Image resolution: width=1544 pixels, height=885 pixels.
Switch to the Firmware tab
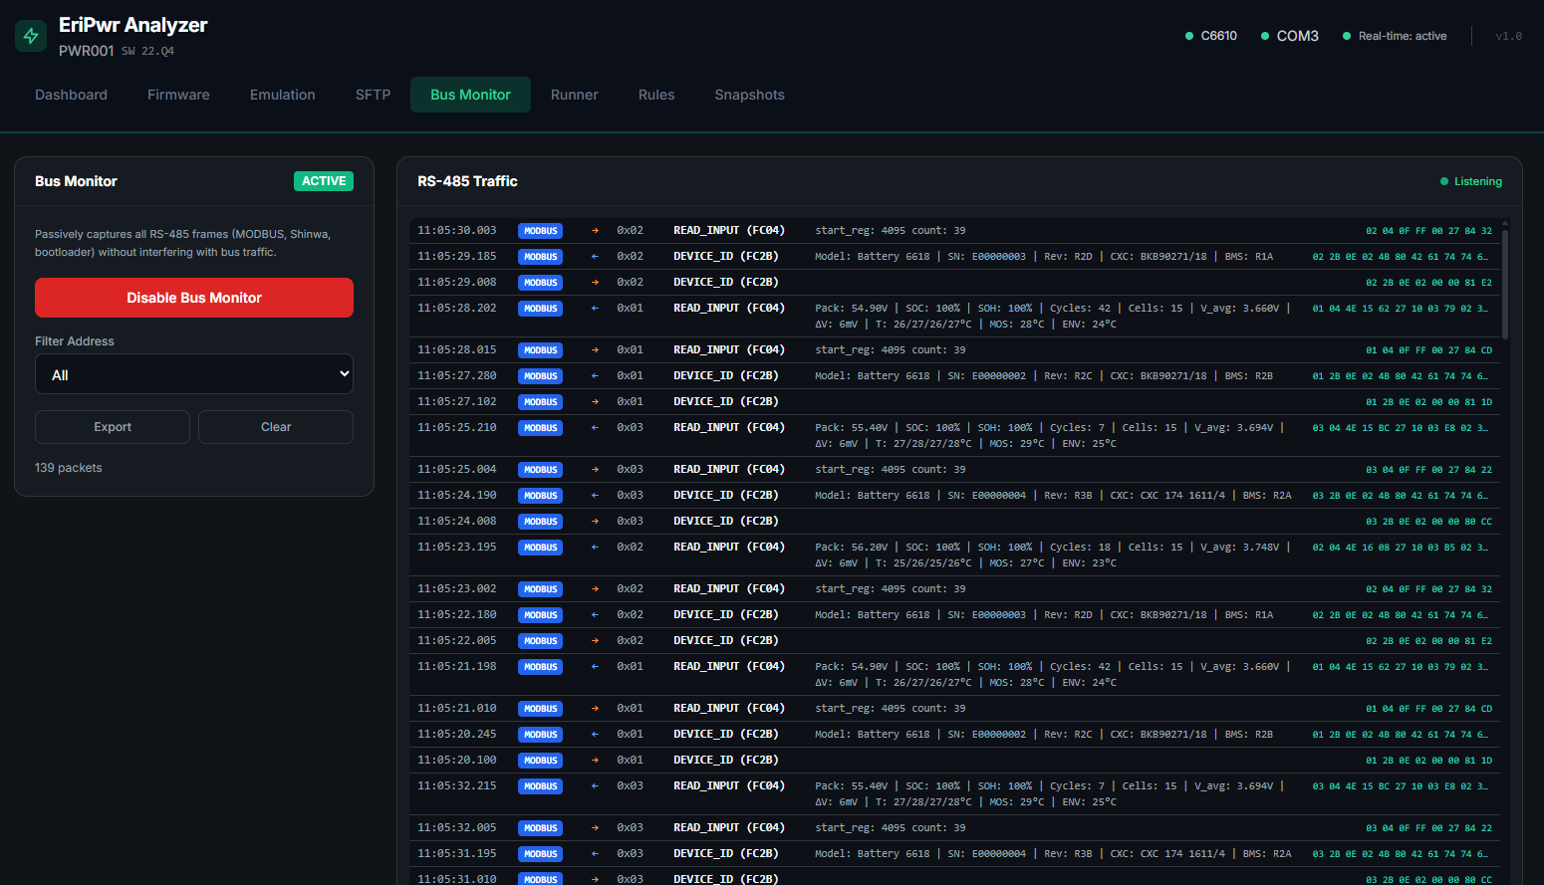click(x=178, y=95)
